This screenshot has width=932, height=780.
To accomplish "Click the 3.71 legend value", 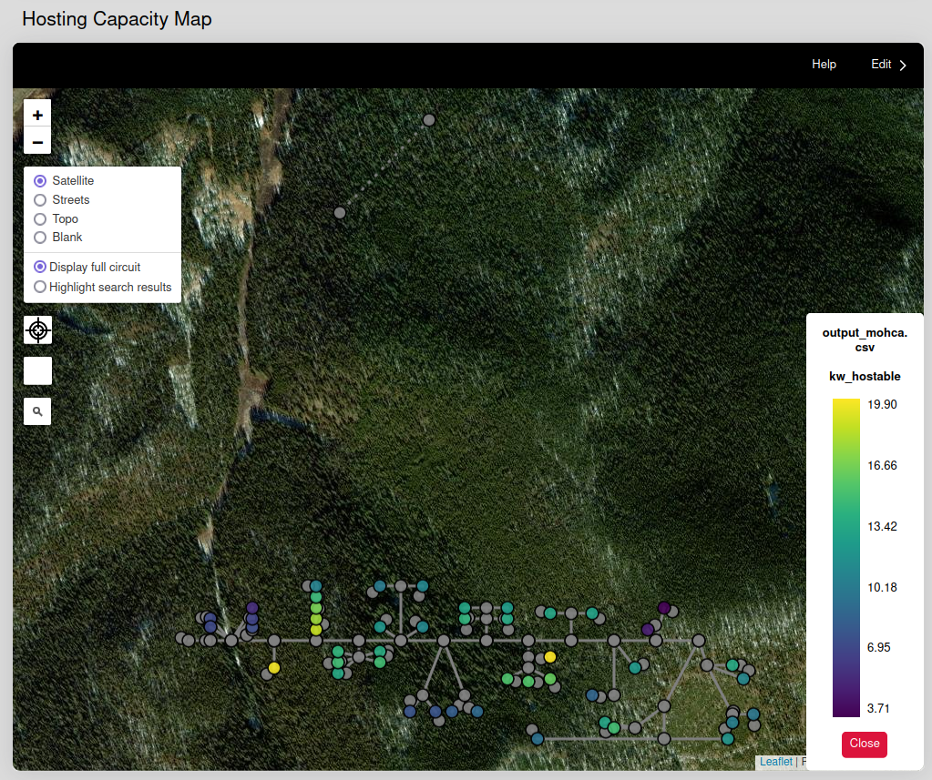I will point(878,708).
